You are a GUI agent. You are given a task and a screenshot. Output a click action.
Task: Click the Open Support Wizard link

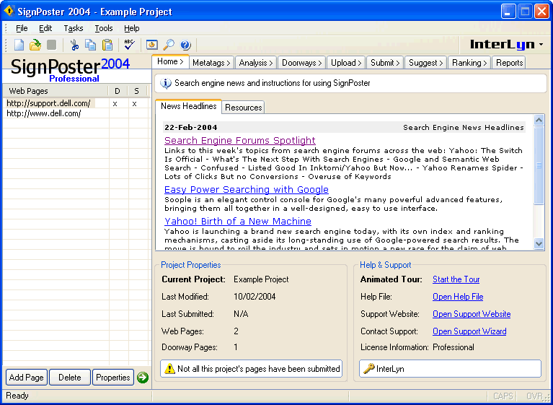[x=469, y=331]
